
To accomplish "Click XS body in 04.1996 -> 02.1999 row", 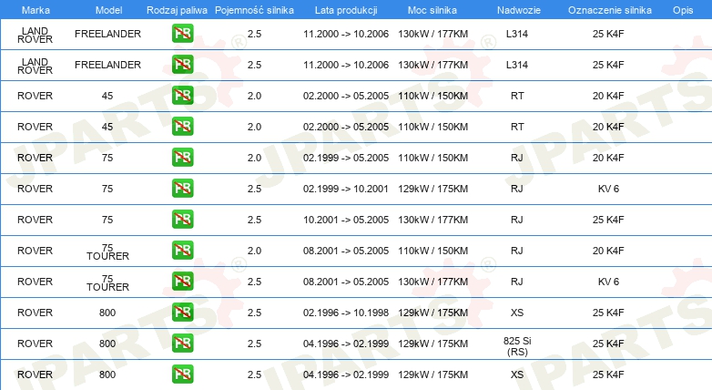I will click(517, 375).
